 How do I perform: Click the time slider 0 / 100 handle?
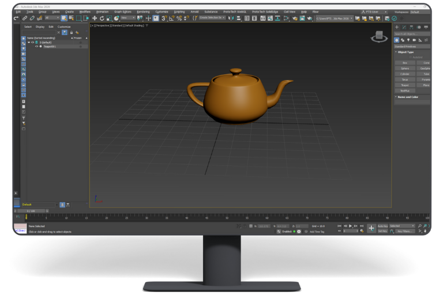[31, 211]
